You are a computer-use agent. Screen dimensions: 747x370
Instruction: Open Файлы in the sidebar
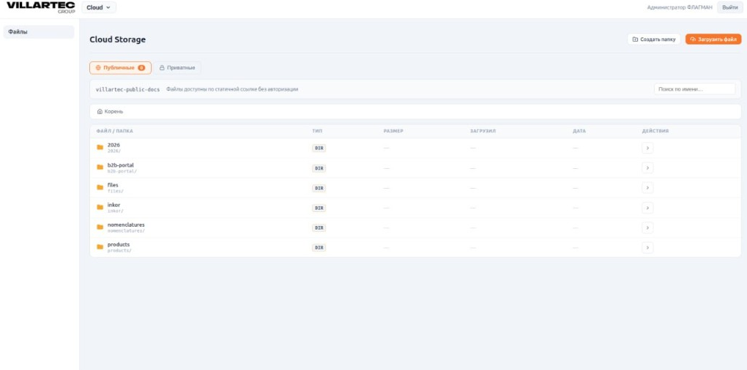(39, 32)
